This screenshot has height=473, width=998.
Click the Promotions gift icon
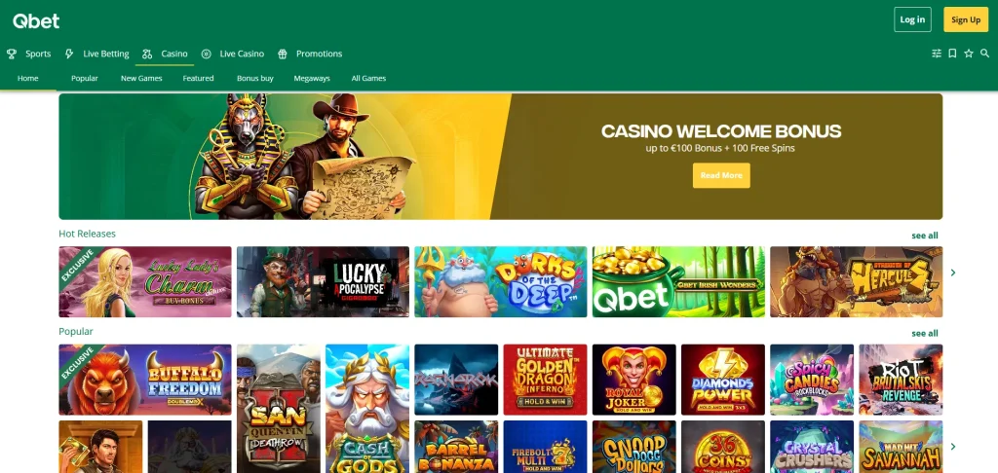click(283, 55)
